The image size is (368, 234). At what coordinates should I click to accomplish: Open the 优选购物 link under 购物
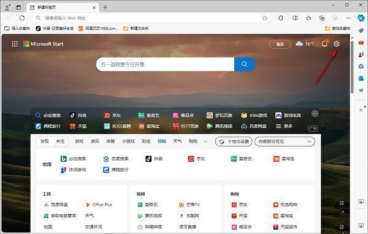coord(285,205)
